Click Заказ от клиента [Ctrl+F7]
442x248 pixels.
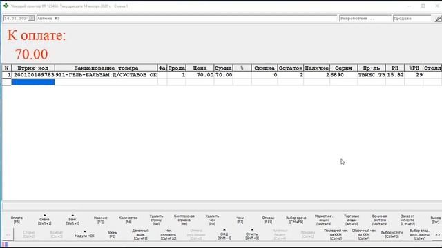tap(407, 220)
